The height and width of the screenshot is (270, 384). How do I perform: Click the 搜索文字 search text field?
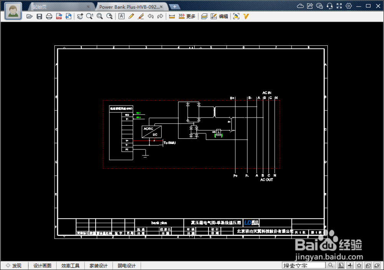(304, 265)
